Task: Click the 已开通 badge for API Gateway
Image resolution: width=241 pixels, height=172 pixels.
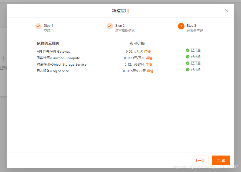Action: point(193,50)
